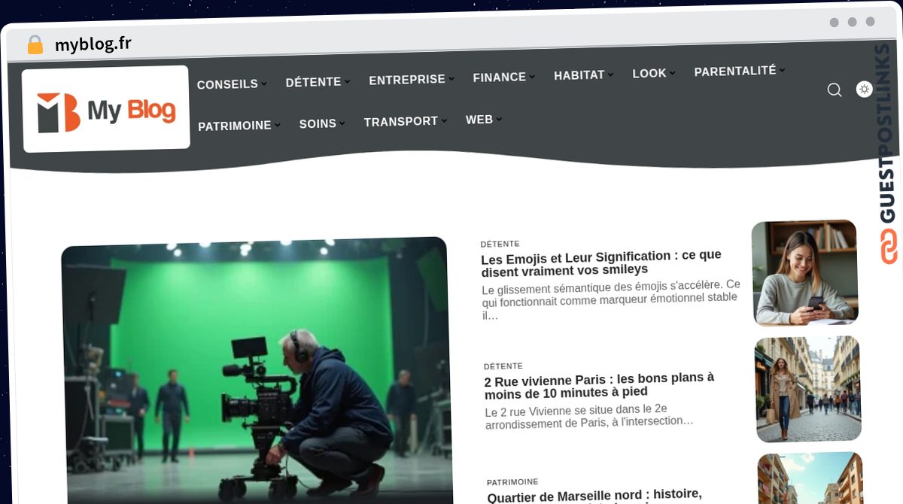903x504 pixels.
Task: Click DÉTENTE category tag above Emojis article
Action: (500, 244)
